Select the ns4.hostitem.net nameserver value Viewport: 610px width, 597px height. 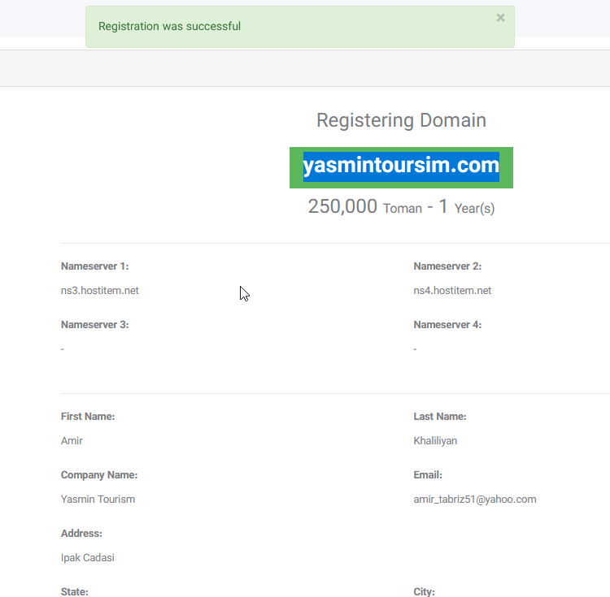point(452,291)
